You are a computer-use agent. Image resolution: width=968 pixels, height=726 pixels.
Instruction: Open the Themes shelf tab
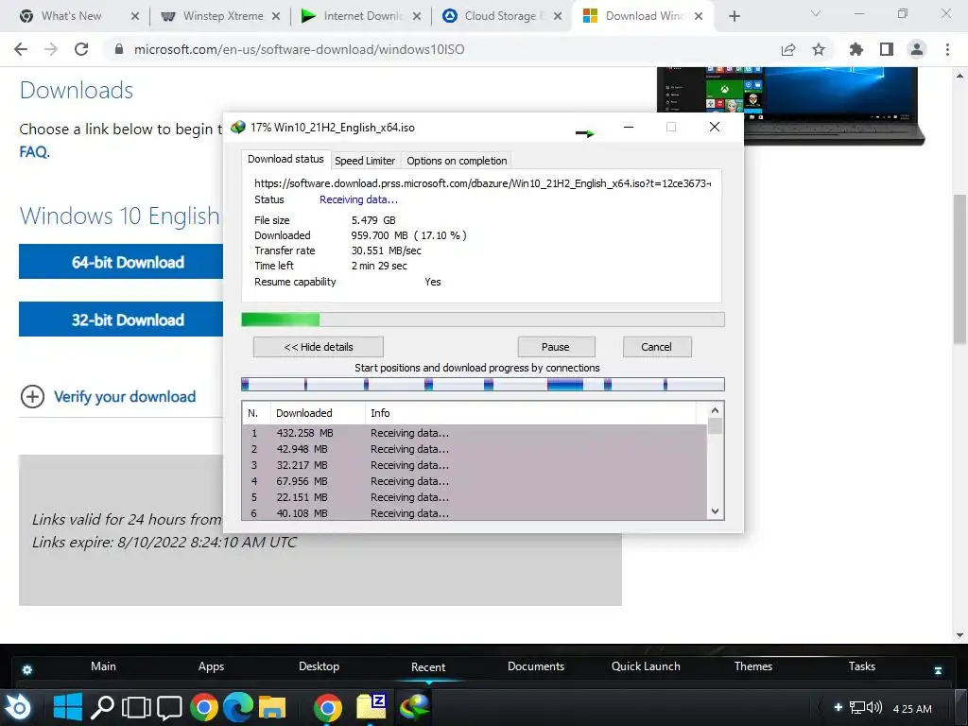pyautogui.click(x=753, y=666)
